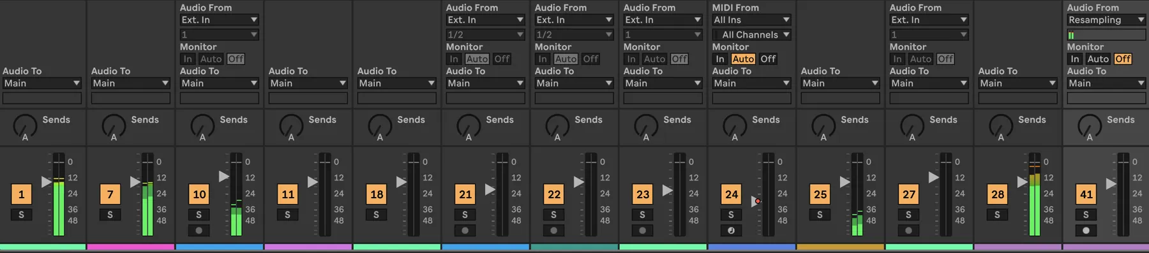This screenshot has height=253, width=1149.
Task: Arm track 23 for recording
Action: [x=642, y=231]
